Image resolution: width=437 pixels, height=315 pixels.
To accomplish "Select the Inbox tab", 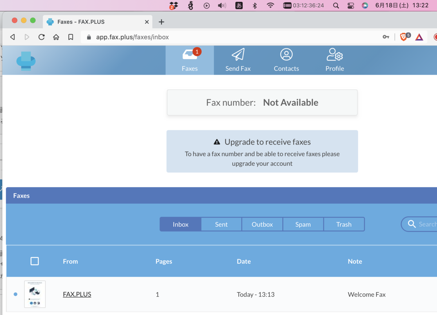I will pyautogui.click(x=181, y=224).
